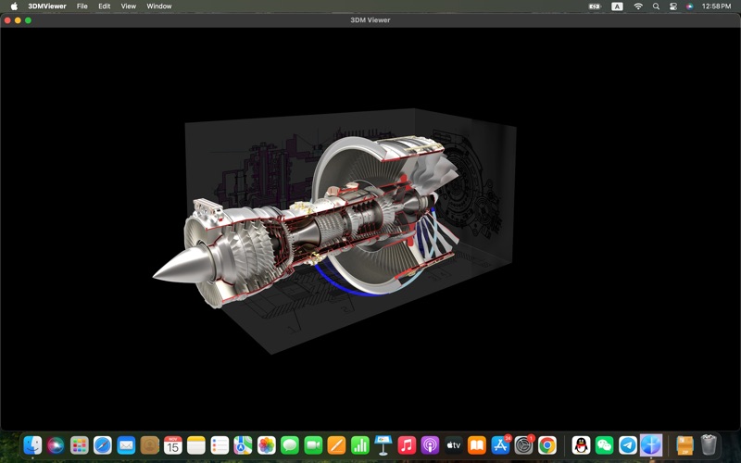Open the Trash in the Dock
The height and width of the screenshot is (463, 741).
[x=709, y=445]
